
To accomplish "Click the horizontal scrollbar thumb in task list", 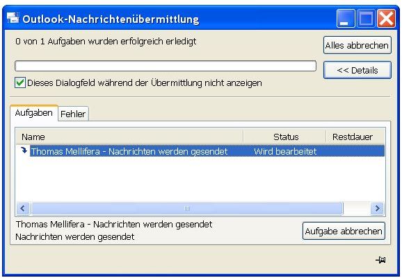I will point(187,208).
